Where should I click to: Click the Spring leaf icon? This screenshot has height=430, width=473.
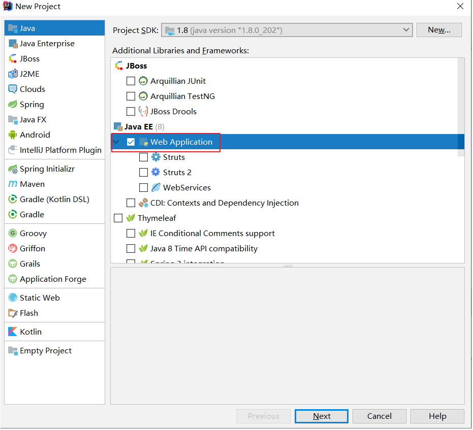(x=13, y=105)
